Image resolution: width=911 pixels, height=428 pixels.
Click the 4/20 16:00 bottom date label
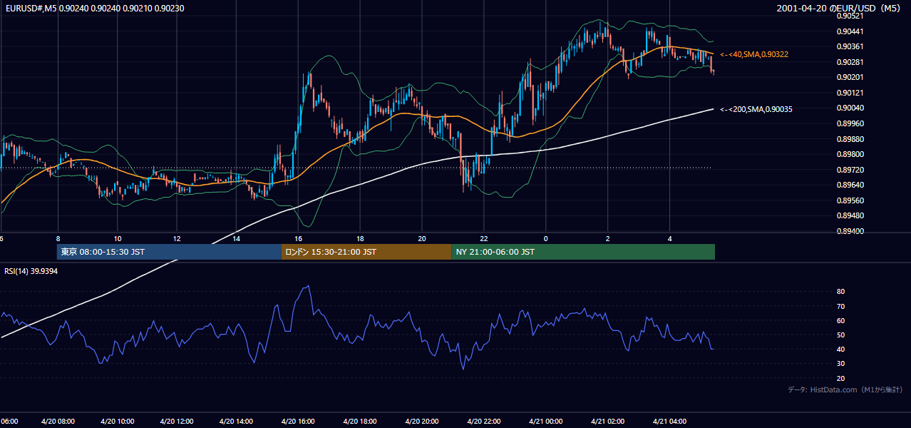[x=299, y=422]
